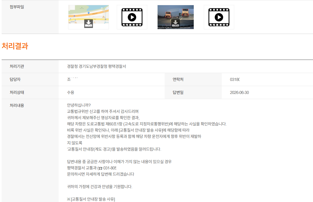Screen dimensions: 313x202
Task: Click the reply date 2026-06-30
Action: (x=239, y=93)
